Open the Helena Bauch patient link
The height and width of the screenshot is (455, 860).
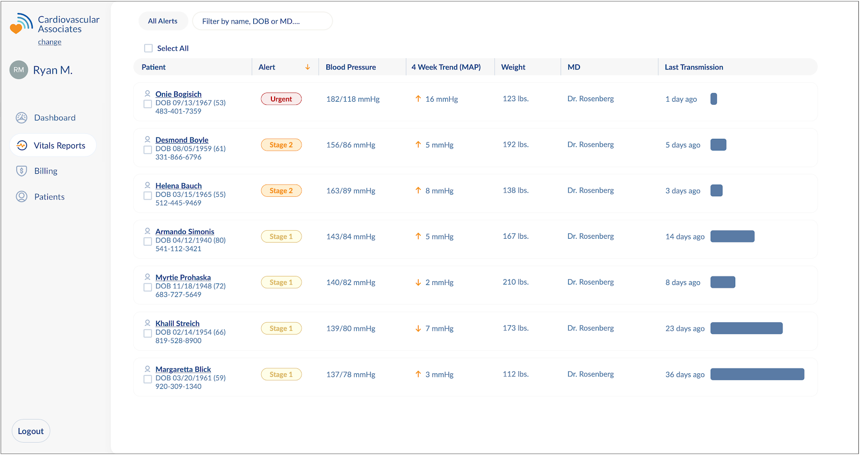(178, 186)
